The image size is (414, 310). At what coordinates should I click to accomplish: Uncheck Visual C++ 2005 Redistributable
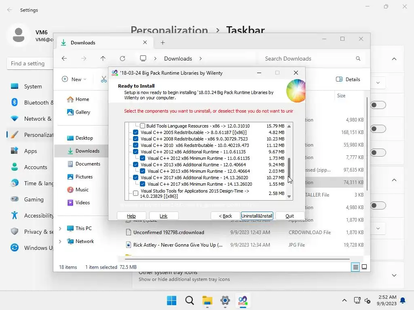[x=136, y=132]
